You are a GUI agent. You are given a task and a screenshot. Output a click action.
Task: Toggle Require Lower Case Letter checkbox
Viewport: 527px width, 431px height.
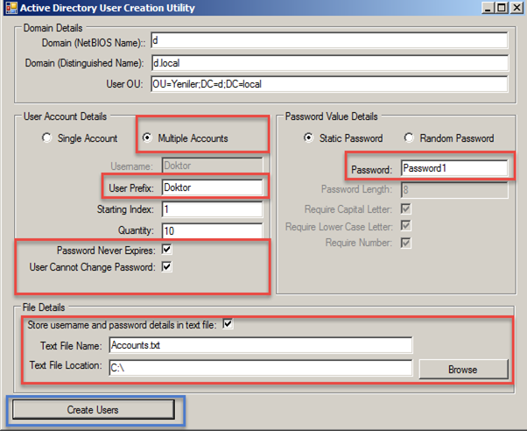pyautogui.click(x=406, y=225)
